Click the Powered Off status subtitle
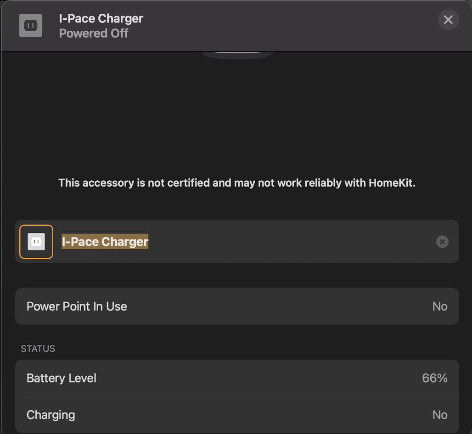 click(x=94, y=33)
